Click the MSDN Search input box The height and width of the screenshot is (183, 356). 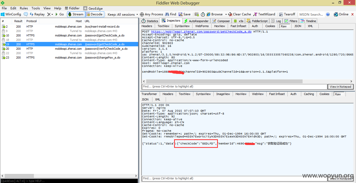(311, 14)
